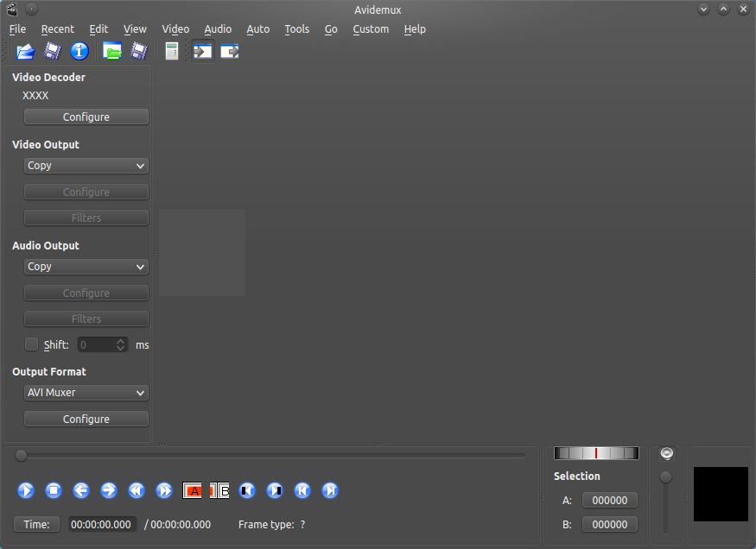The width and height of the screenshot is (756, 549).
Task: Go back one frame with the left arrow
Action: [81, 490]
